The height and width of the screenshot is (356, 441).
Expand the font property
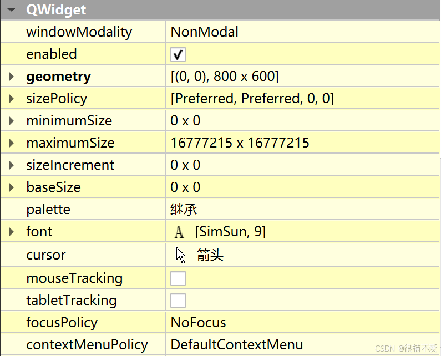(12, 232)
